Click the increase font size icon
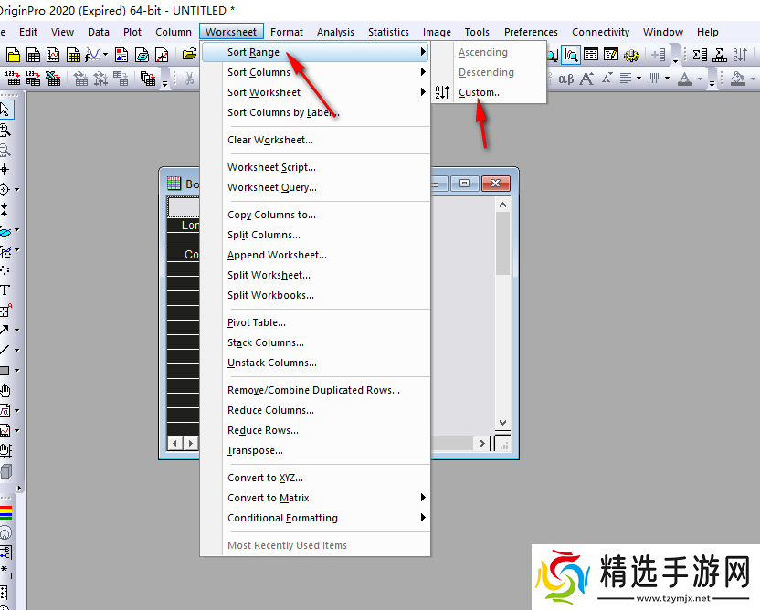This screenshot has height=610, width=760. [x=586, y=79]
